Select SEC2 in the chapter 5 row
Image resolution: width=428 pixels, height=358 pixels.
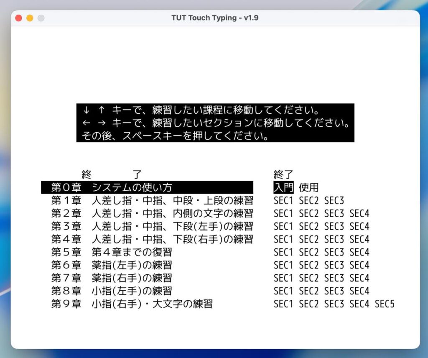tap(309, 252)
